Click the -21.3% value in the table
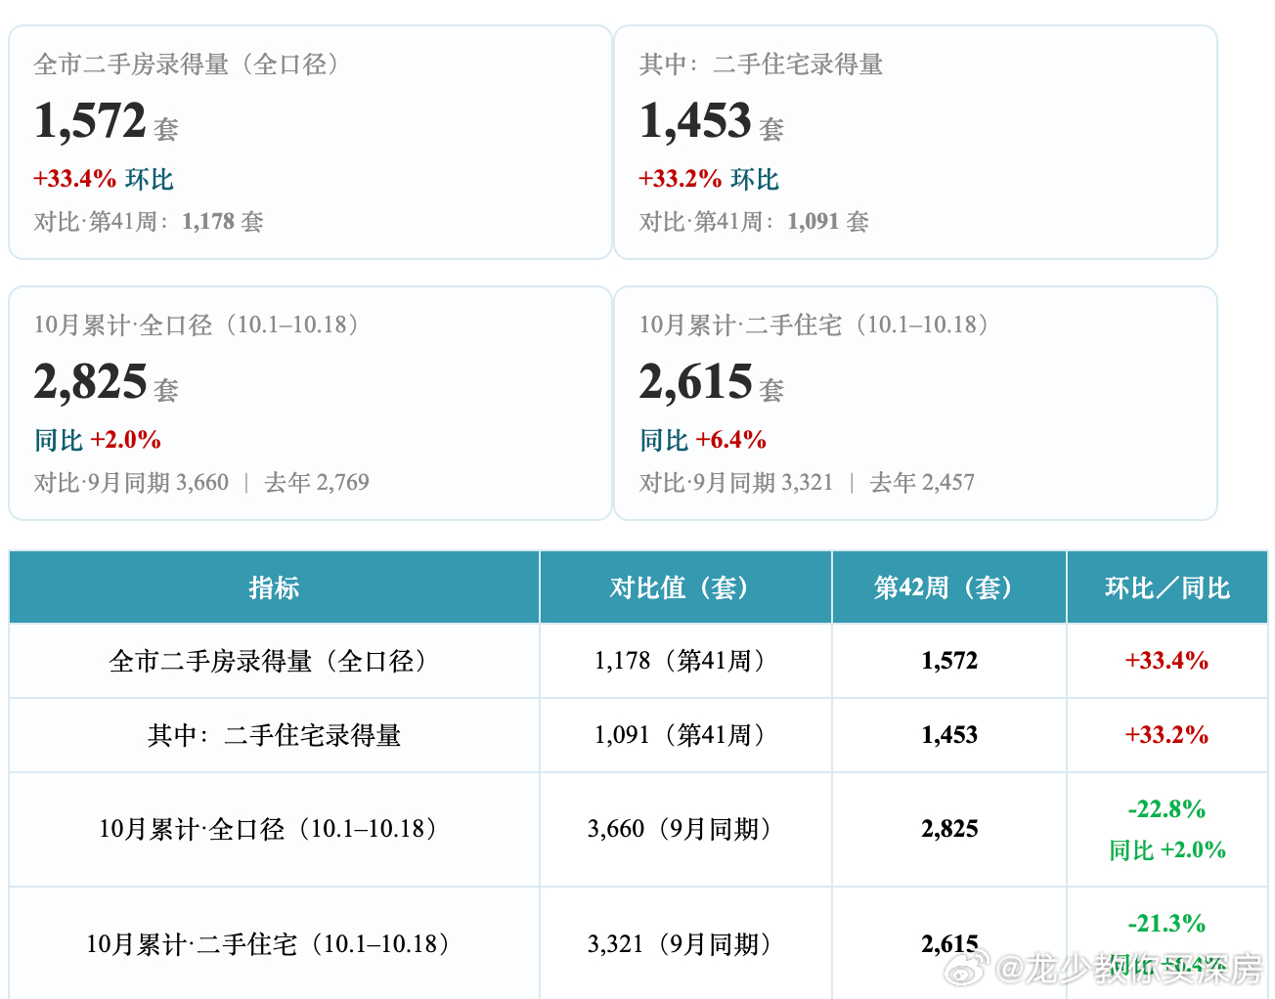1275x999 pixels. pyautogui.click(x=1166, y=924)
